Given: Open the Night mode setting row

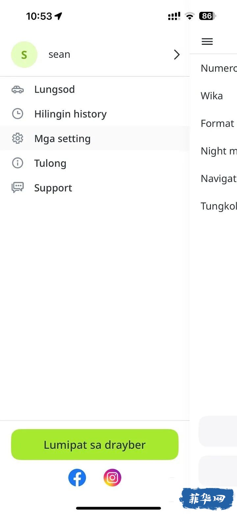Looking at the screenshot, I should [x=219, y=151].
